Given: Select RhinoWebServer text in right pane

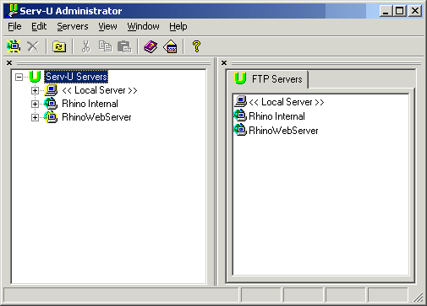Looking at the screenshot, I should point(283,131).
